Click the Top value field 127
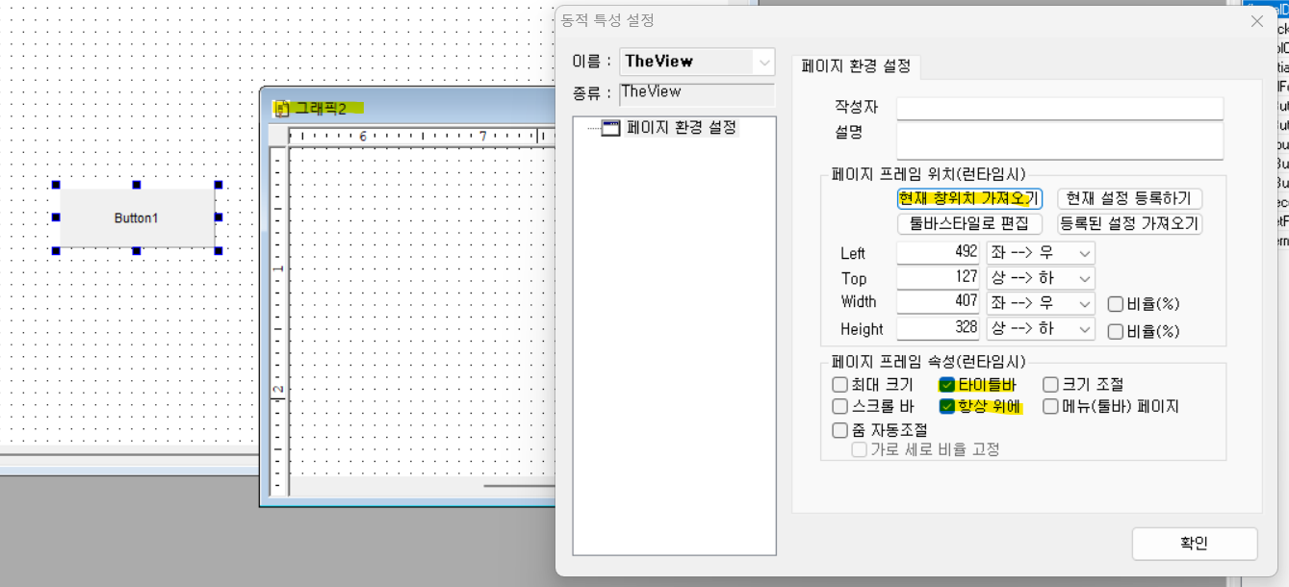Image resolution: width=1289 pixels, height=587 pixels. click(939, 278)
